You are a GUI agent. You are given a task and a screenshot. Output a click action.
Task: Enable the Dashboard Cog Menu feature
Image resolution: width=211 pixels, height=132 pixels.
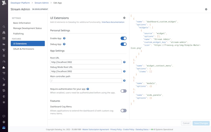(x=124, y=111)
